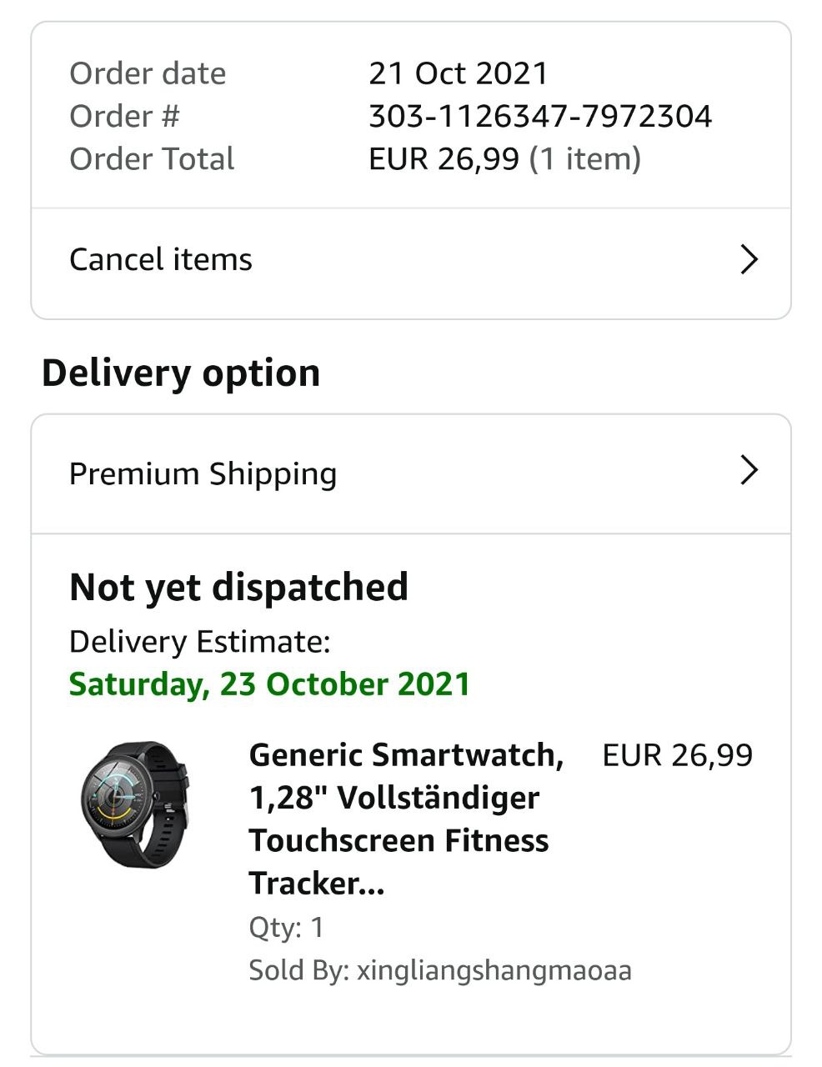Click the Delivery Estimate label
822x1067 pixels.
(199, 642)
